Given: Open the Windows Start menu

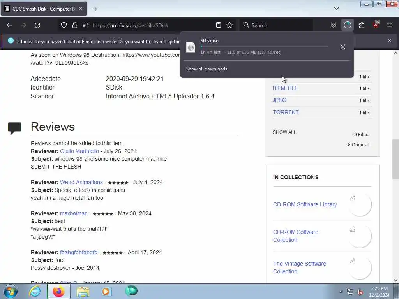Looking at the screenshot, I should click(x=11, y=291).
